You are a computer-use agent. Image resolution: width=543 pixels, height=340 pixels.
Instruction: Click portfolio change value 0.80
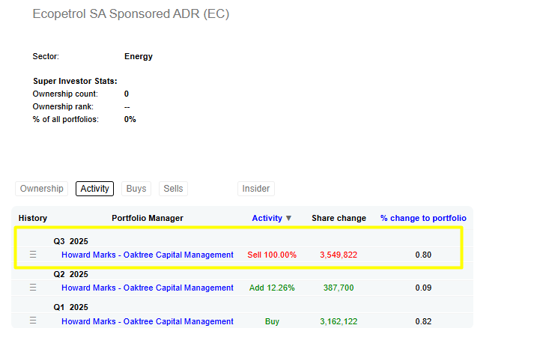coord(423,255)
